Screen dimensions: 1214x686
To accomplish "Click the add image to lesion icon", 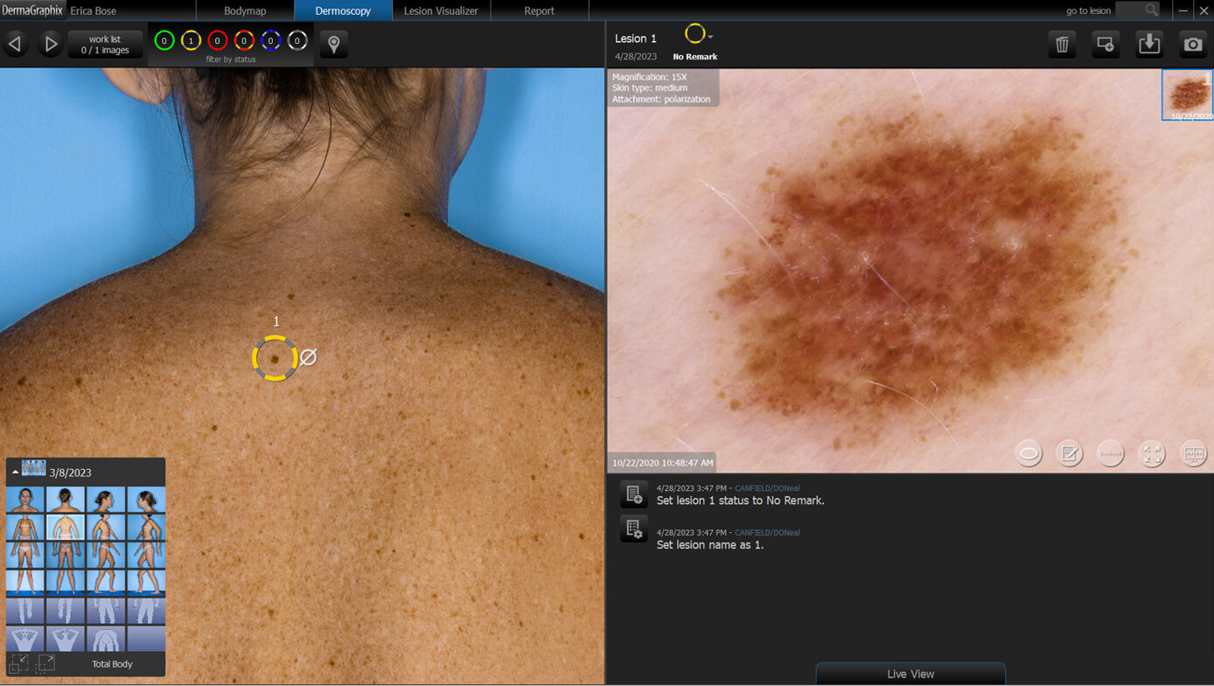I will [1106, 44].
